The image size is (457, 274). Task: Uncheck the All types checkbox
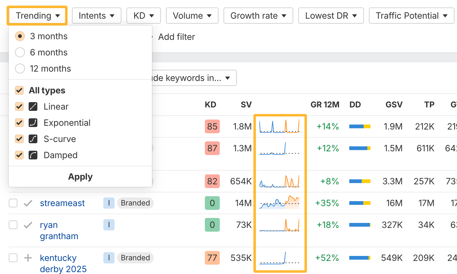tap(19, 90)
